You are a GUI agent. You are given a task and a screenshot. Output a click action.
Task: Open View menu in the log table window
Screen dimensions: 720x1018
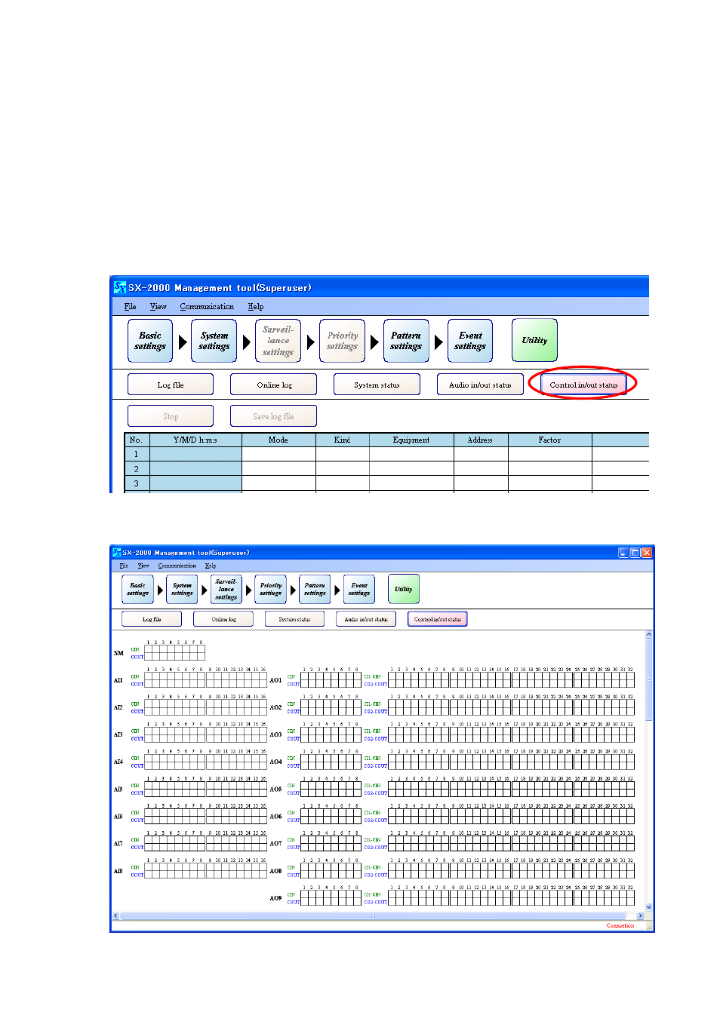158,307
